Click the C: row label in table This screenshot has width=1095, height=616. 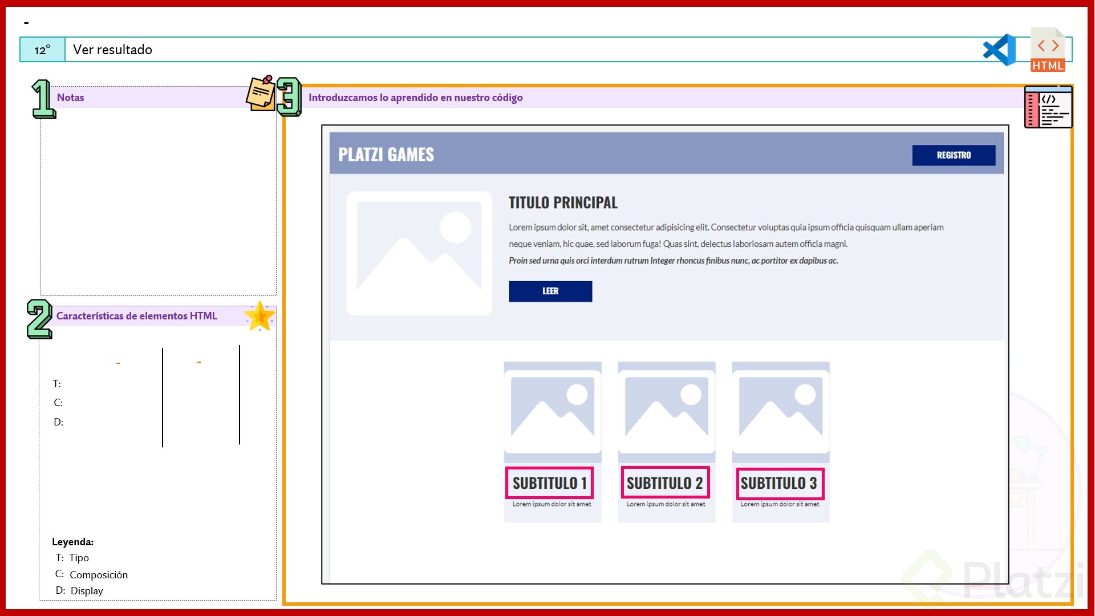click(x=58, y=403)
